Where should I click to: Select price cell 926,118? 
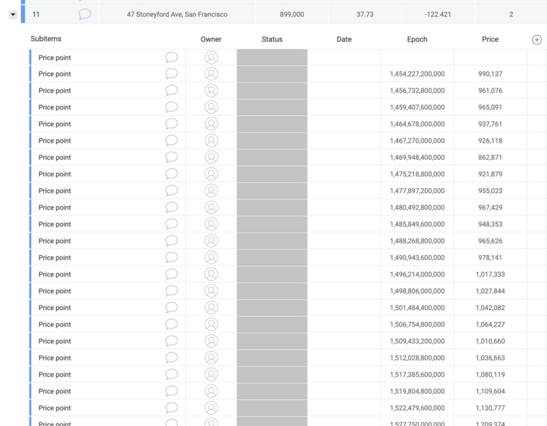pos(490,141)
